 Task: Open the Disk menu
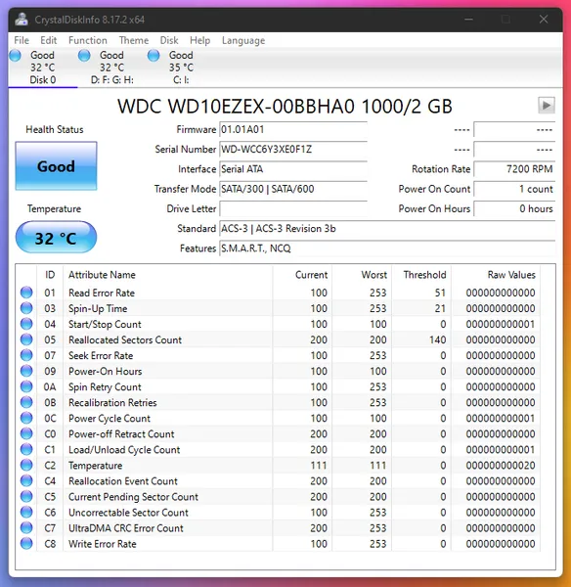coord(169,40)
